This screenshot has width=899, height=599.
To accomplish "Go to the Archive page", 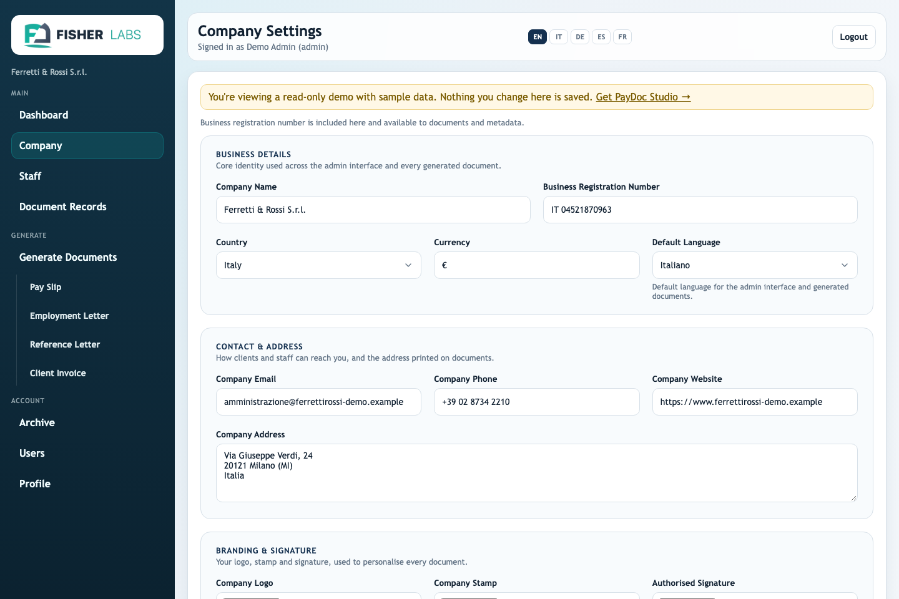I will (x=87, y=422).
